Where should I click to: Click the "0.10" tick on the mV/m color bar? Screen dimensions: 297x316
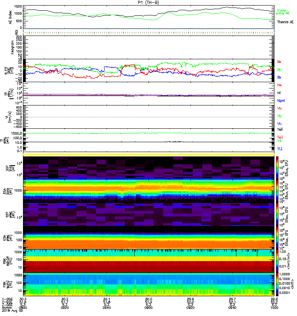click(x=282, y=259)
